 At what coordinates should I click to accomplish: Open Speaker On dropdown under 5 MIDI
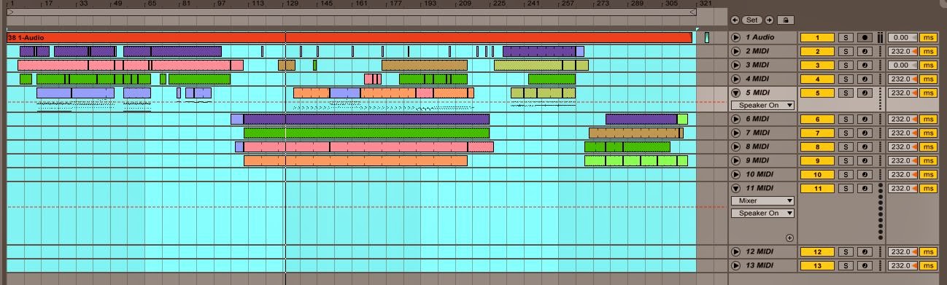[x=762, y=106]
